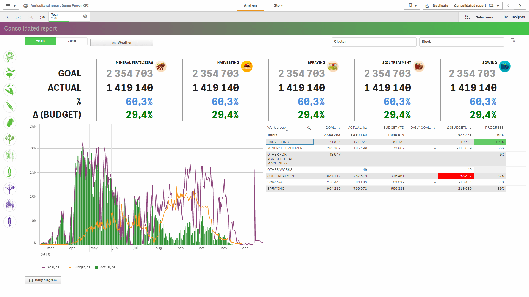Viewport: 529px width, 297px height.
Task: Search Work group column icon
Action: [309, 128]
